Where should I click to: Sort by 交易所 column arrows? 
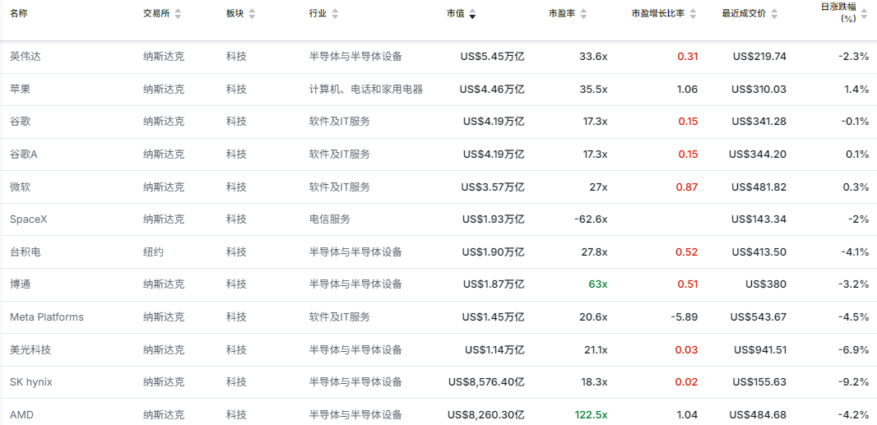point(178,14)
